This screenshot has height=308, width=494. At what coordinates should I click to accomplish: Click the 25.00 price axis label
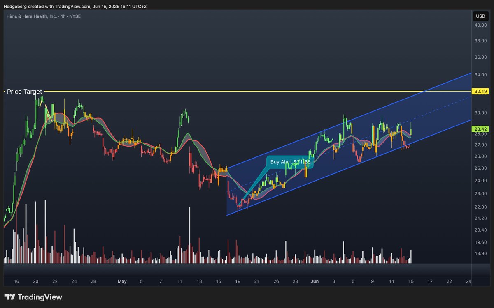480,168
